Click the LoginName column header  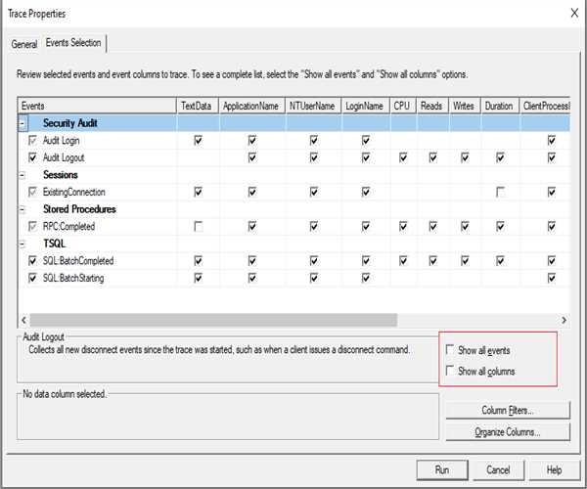pos(365,106)
